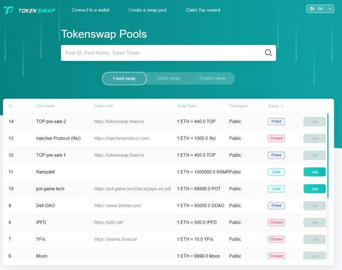Click Closed status of Moon

point(276,256)
